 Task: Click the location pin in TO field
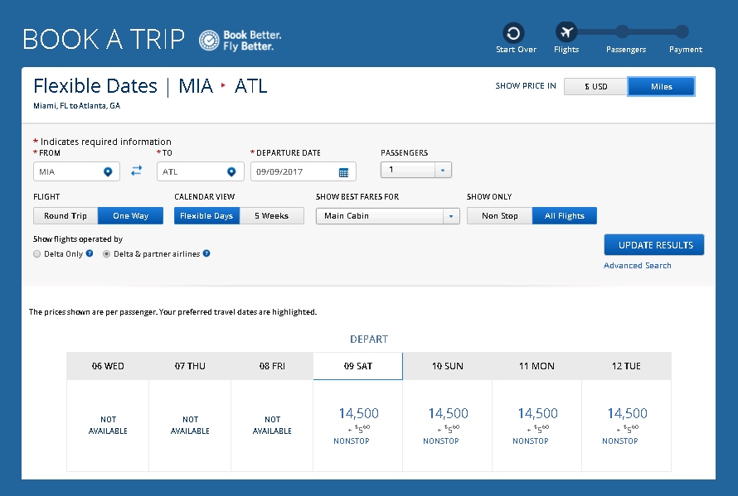pos(231,171)
